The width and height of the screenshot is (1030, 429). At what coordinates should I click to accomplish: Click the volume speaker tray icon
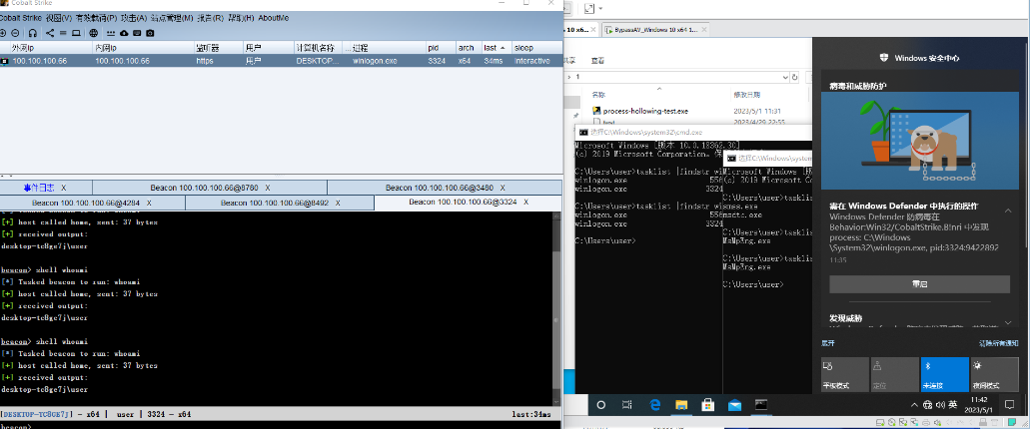coord(940,405)
